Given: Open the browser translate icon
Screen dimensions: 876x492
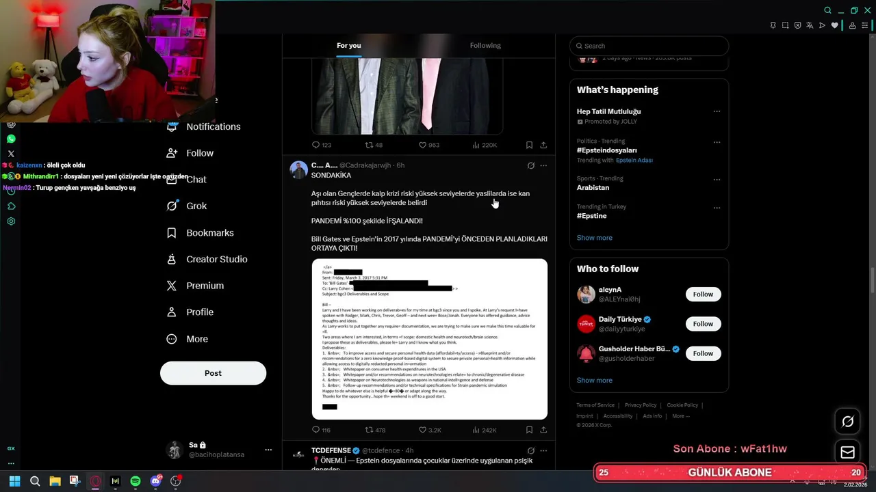Looking at the screenshot, I should [810, 25].
